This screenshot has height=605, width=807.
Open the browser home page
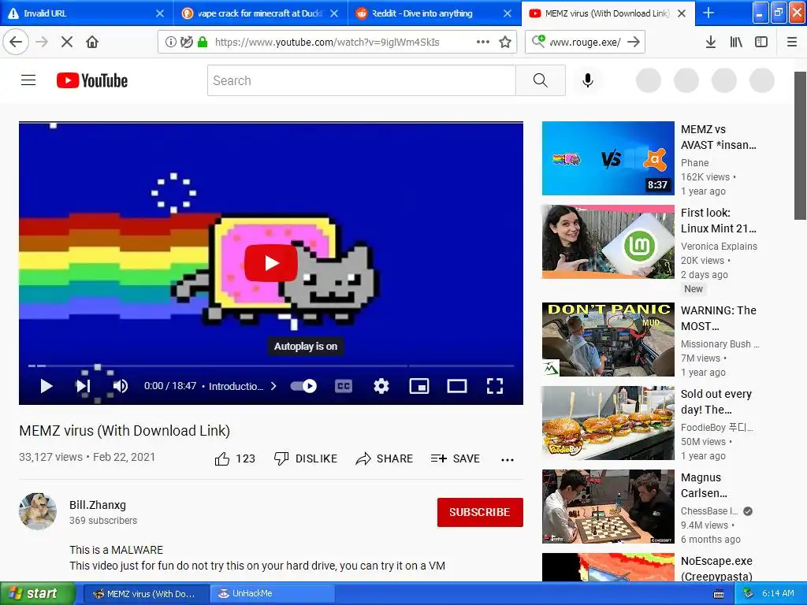click(92, 42)
